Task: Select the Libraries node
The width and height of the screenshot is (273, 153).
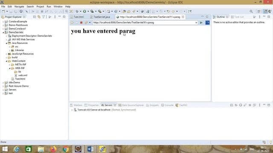Action: (x=20, y=50)
